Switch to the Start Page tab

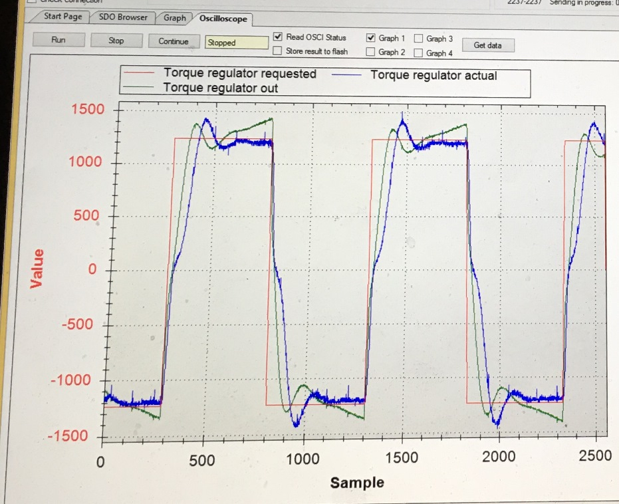coord(62,17)
